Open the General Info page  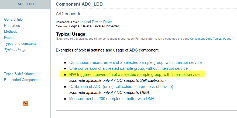pos(13,20)
